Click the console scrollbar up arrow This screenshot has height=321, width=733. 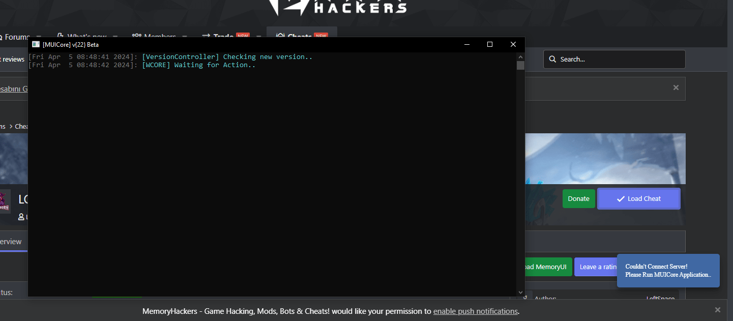(520, 56)
